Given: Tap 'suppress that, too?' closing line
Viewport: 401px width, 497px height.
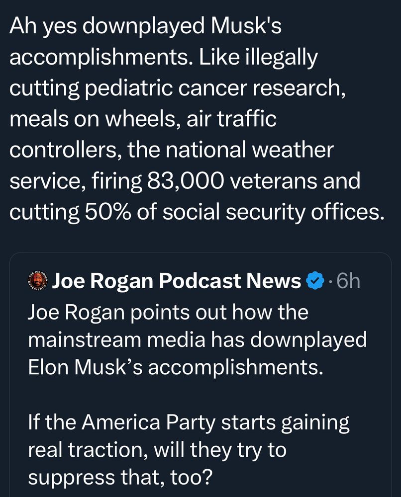Looking at the screenshot, I should click(x=119, y=478).
